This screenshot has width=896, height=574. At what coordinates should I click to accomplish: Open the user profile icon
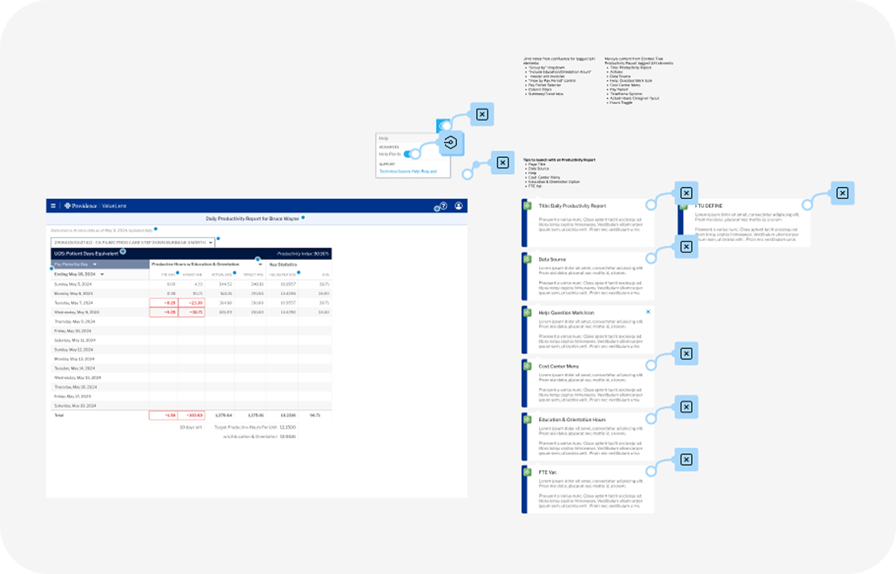point(458,206)
